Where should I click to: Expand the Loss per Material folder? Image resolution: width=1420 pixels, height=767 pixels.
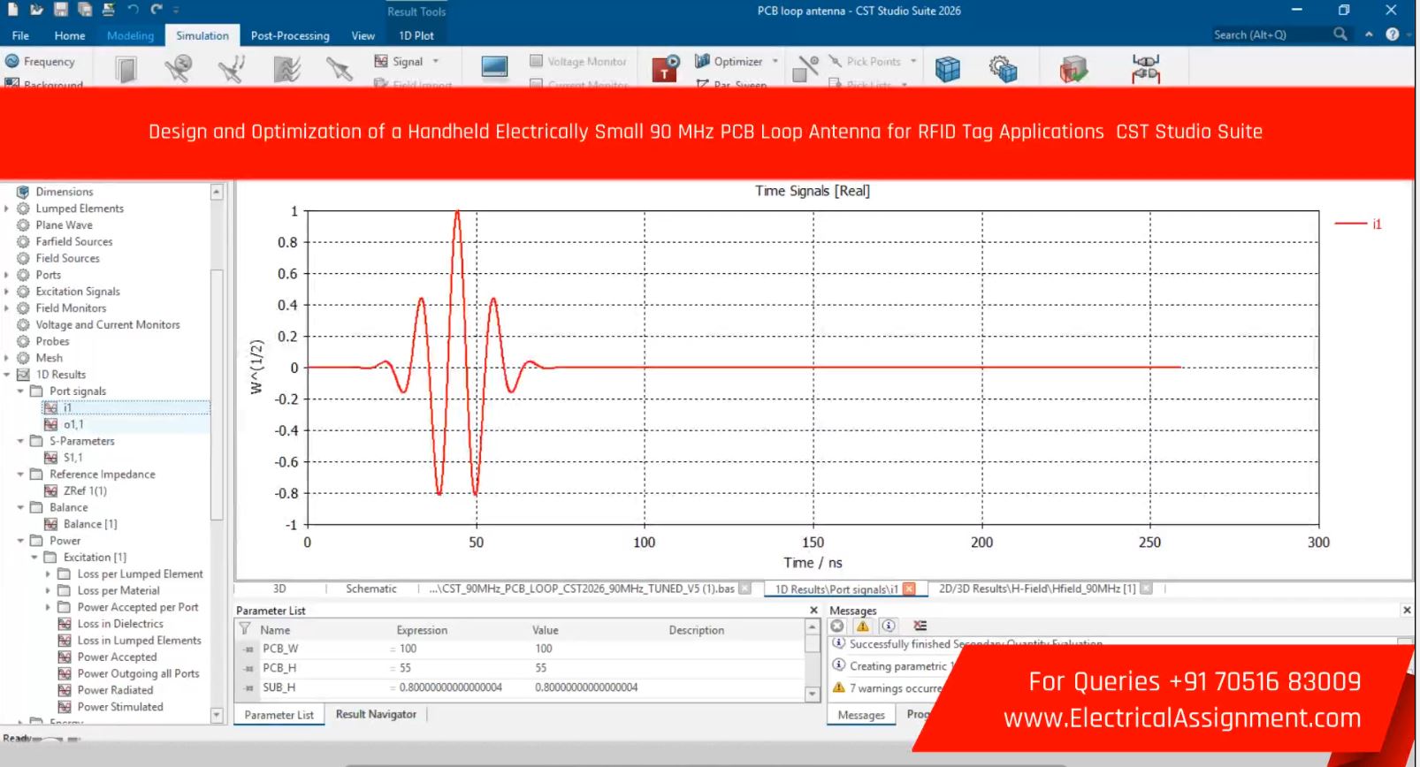(49, 590)
